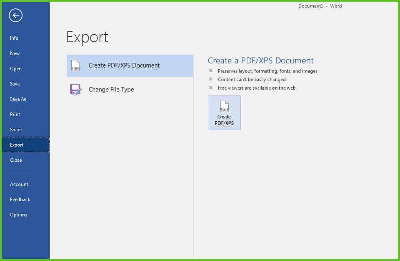Choose the Change File Type option label
The width and height of the screenshot is (400, 261).
111,90
